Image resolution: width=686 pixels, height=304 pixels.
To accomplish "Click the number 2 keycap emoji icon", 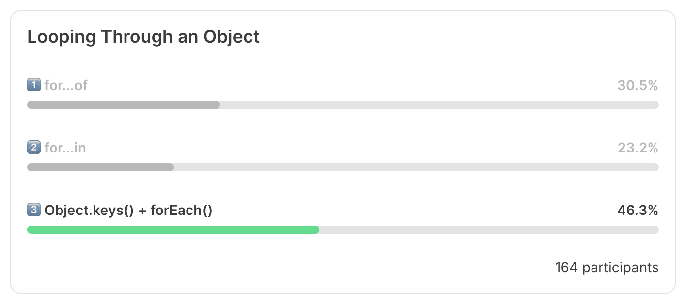I will 33,148.
